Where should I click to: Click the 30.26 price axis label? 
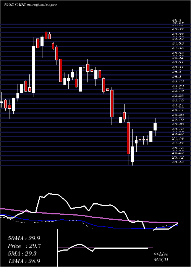(x=178, y=114)
